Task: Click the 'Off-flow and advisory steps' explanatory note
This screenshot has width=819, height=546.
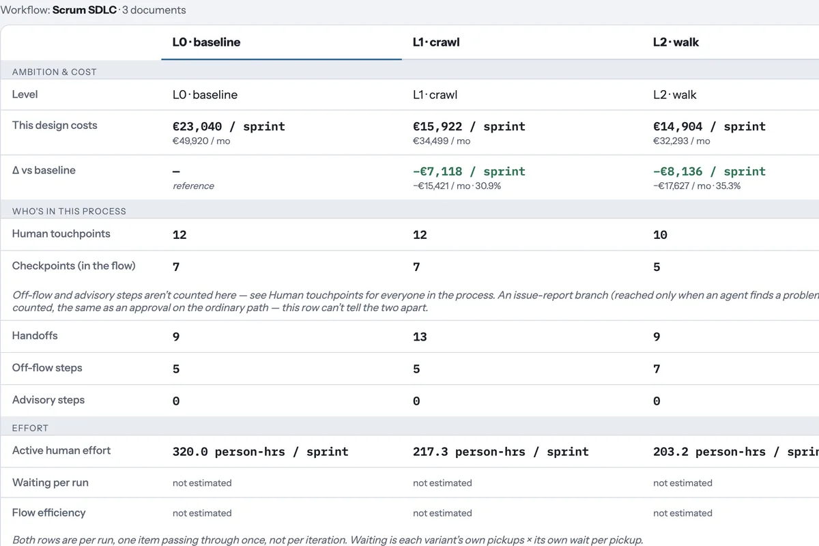Action: (x=416, y=301)
